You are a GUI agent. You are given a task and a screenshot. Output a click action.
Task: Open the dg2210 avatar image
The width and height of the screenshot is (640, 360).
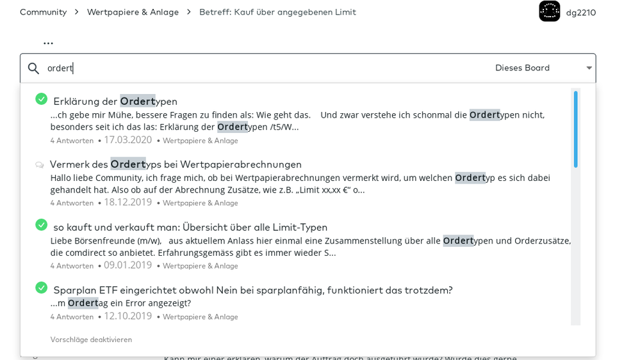[550, 11]
